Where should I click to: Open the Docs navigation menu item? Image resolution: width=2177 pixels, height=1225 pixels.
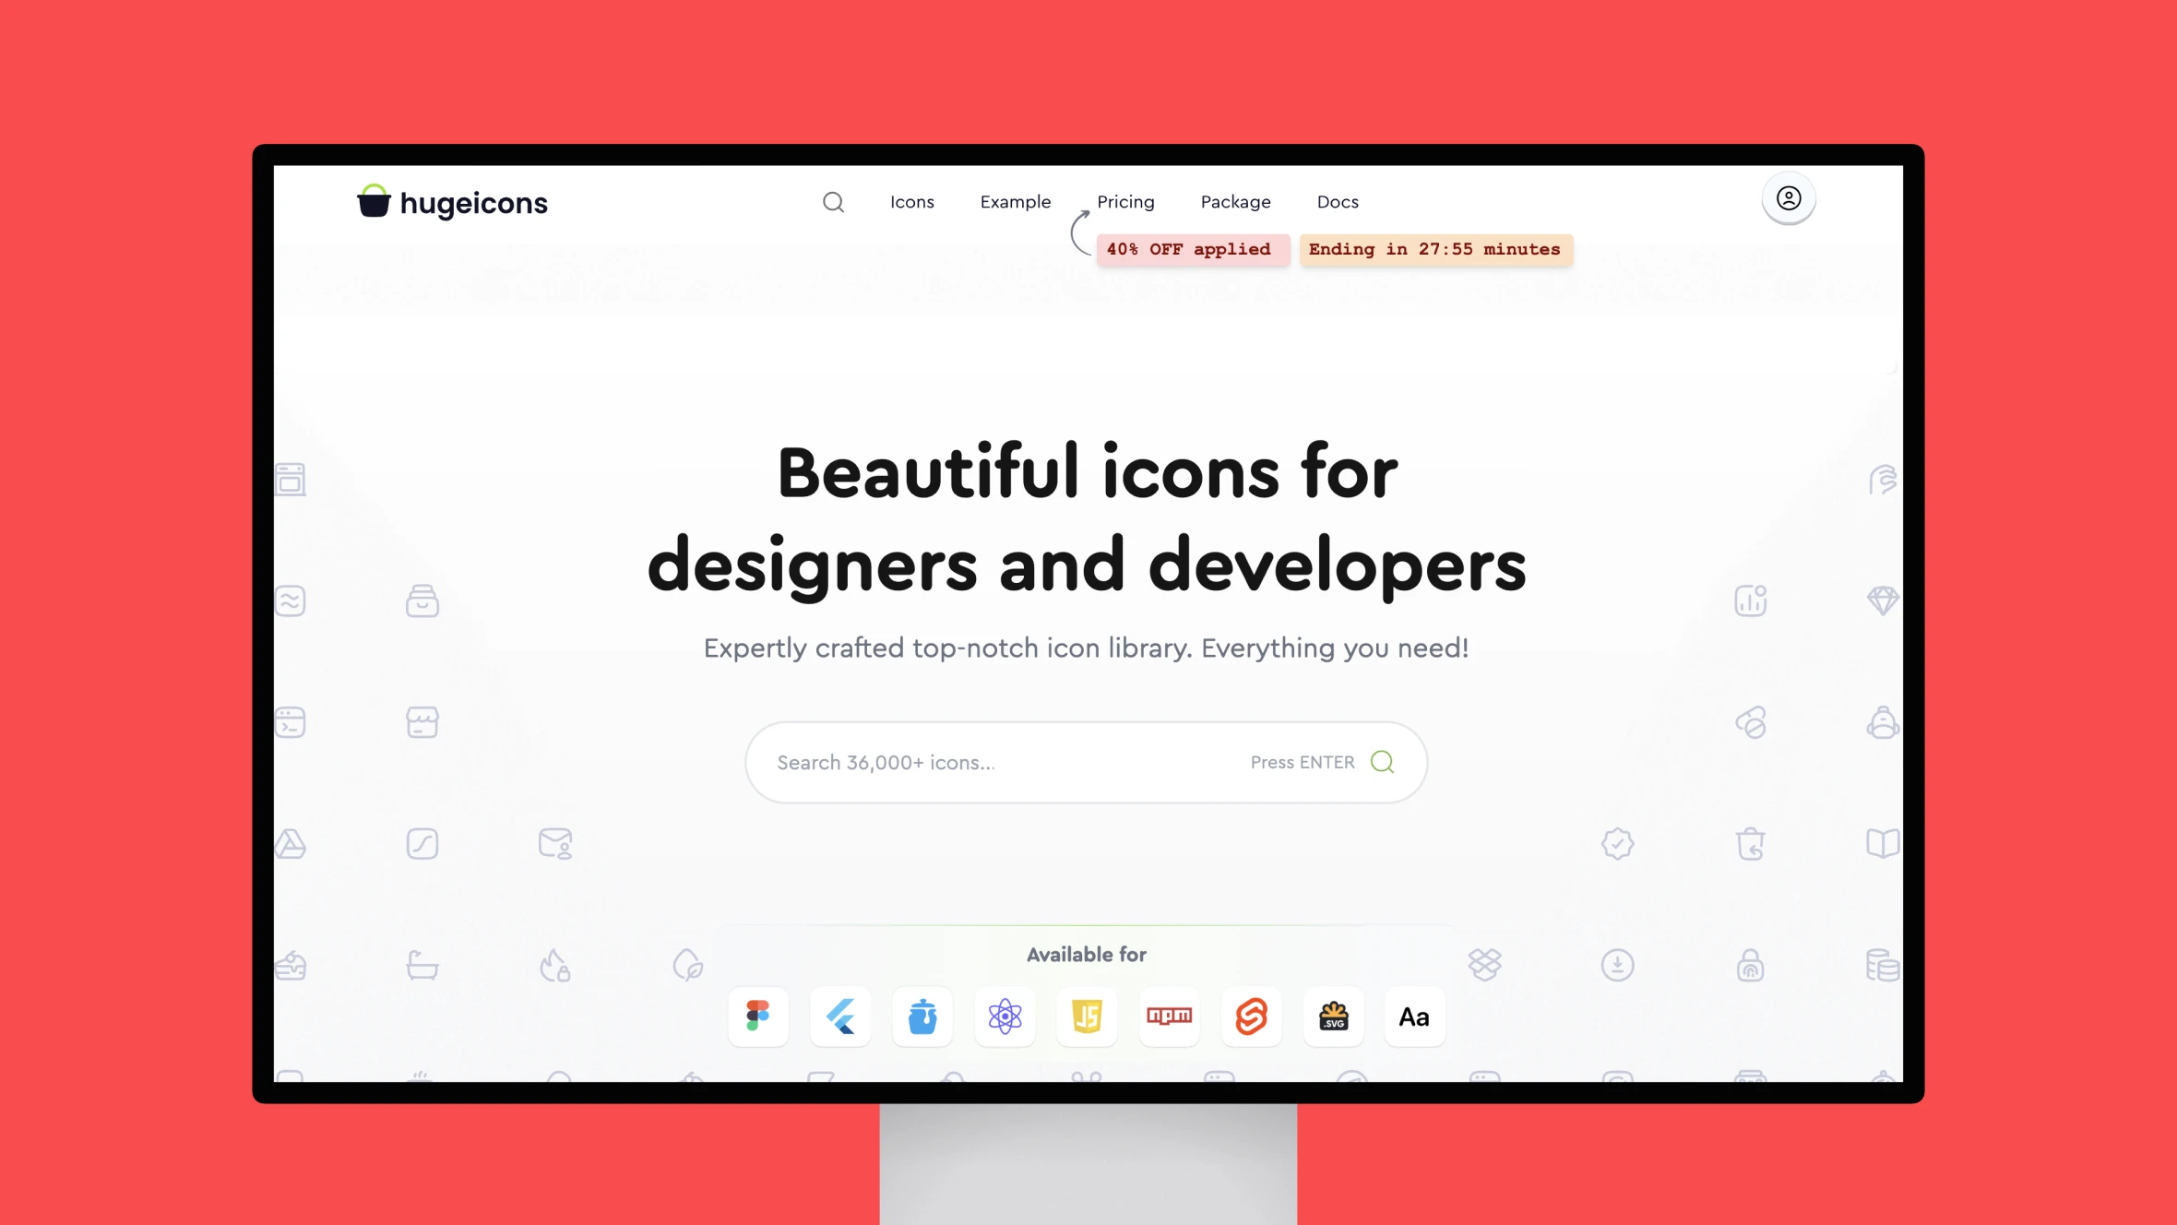(1338, 200)
